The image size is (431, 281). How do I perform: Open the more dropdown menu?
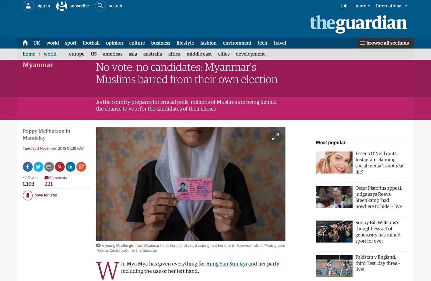tap(363, 6)
